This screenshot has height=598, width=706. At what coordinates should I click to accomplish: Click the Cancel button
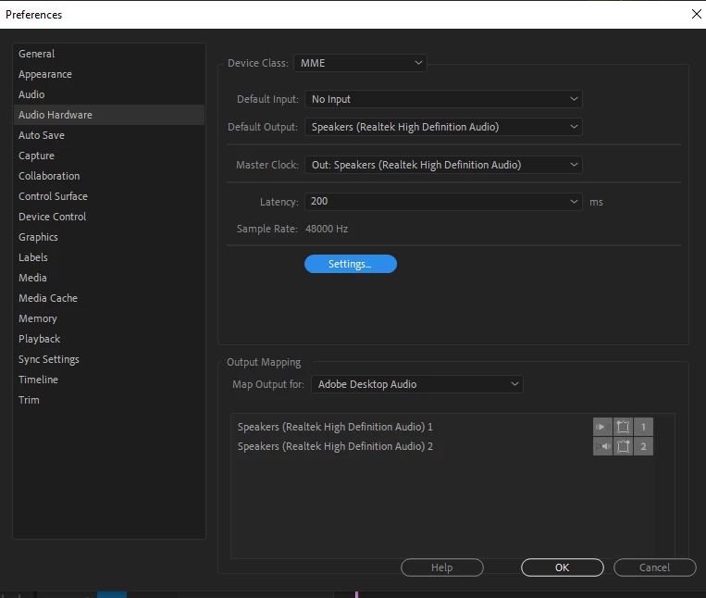pyautogui.click(x=654, y=567)
